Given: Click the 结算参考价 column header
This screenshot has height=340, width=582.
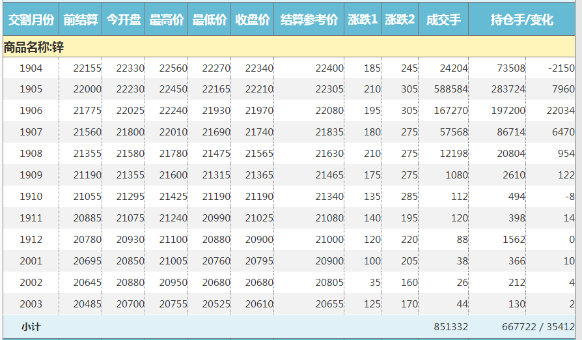Looking at the screenshot, I should (309, 20).
